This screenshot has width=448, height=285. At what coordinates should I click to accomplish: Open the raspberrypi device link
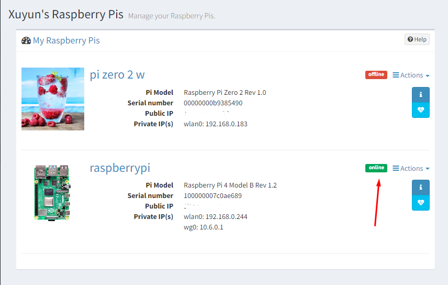click(x=120, y=168)
